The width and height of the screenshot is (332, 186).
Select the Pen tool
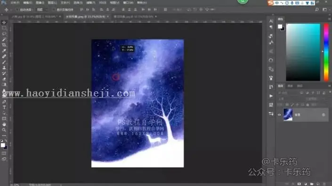4,102
